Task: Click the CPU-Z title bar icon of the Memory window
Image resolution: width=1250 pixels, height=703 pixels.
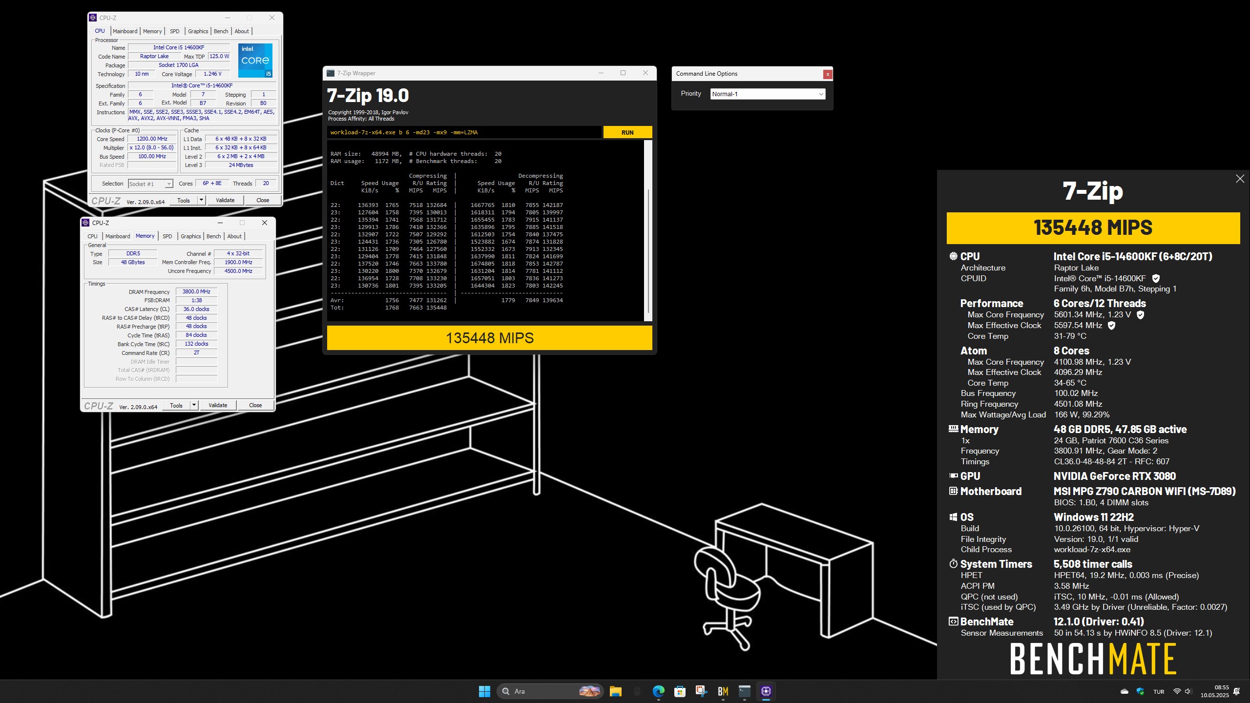Action: pos(85,223)
